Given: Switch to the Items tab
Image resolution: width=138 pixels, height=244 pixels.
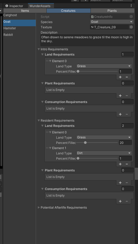Looking at the screenshot, I should coord(25,11).
